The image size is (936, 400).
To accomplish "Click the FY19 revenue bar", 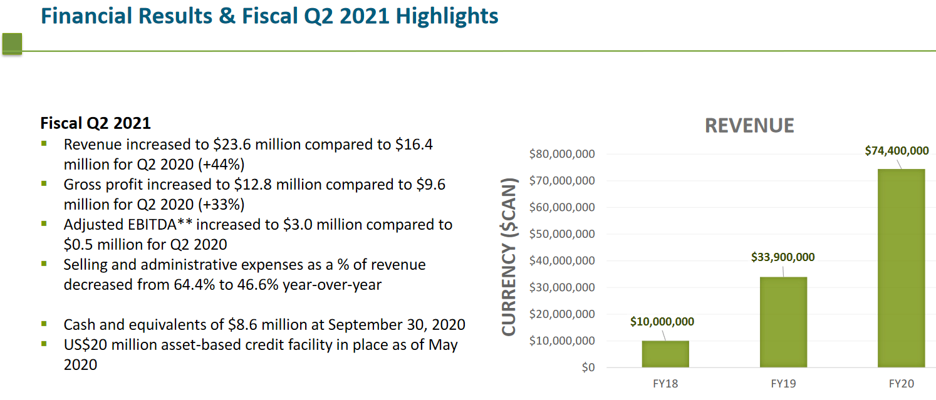I will pos(783,322).
